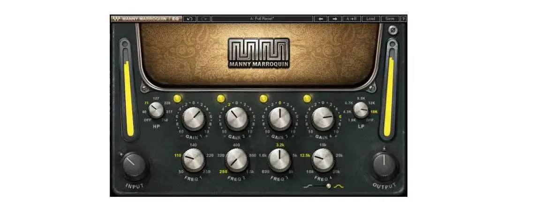Go to next preset with right arrow

click(x=335, y=19)
